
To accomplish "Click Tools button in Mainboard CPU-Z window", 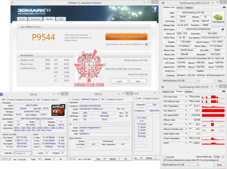I will 98,159.
